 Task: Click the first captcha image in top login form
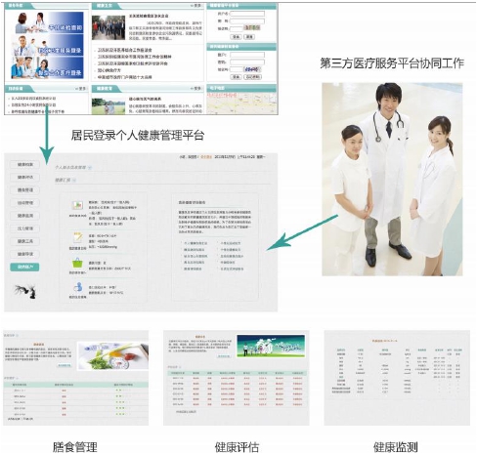tap(252, 27)
